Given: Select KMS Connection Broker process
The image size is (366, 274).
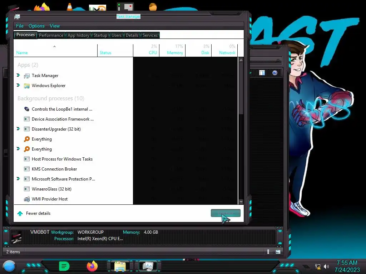Looking at the screenshot, I should coord(126,169).
